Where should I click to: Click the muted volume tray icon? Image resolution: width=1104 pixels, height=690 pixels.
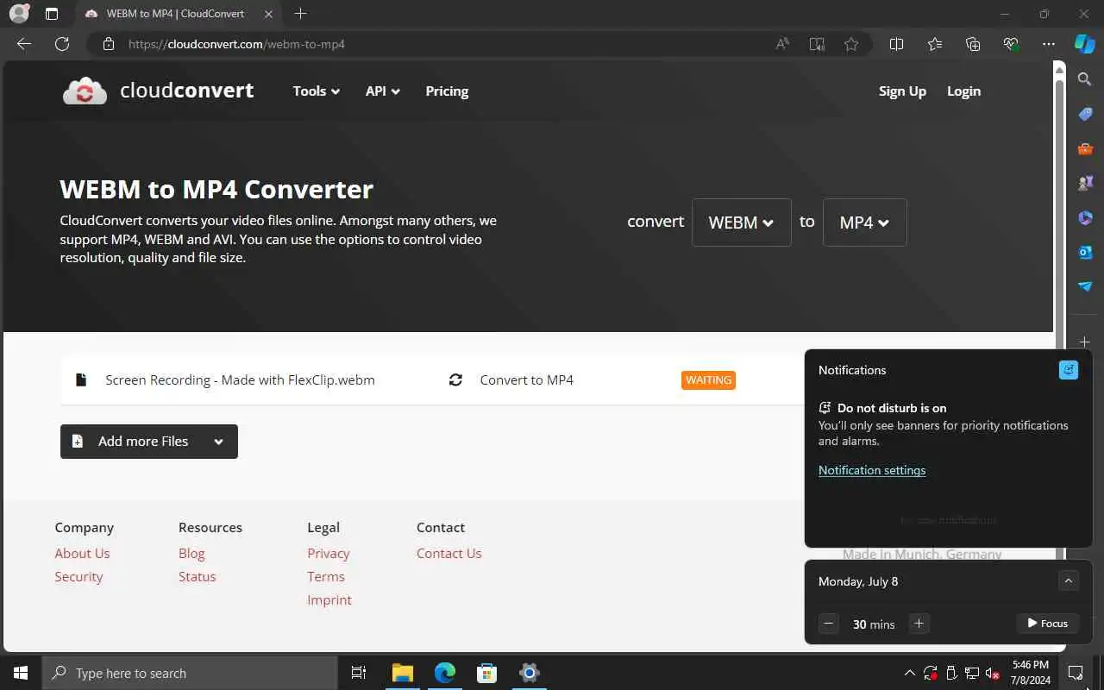(992, 673)
